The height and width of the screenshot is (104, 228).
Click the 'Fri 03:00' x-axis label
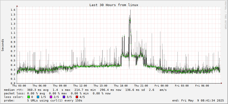tap(182, 86)
